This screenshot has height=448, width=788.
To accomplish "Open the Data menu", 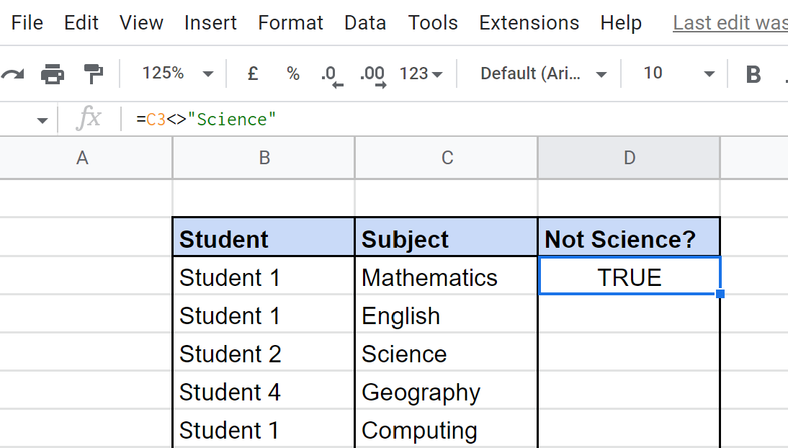I will coord(365,22).
